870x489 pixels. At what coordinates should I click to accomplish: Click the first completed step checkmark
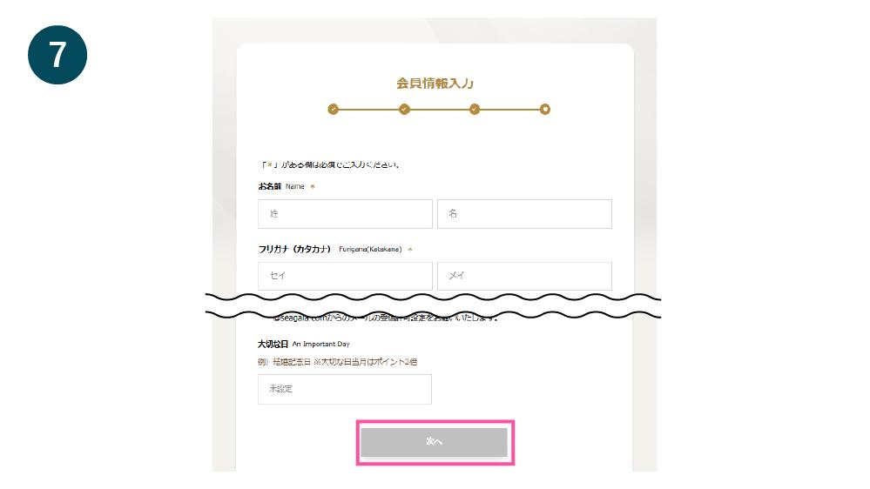[x=333, y=110]
